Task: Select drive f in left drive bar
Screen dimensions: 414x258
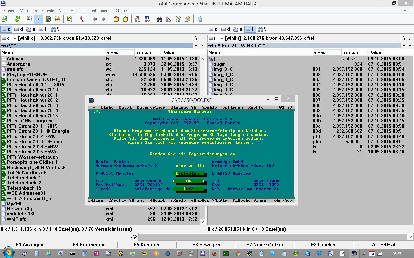Action: (43, 29)
